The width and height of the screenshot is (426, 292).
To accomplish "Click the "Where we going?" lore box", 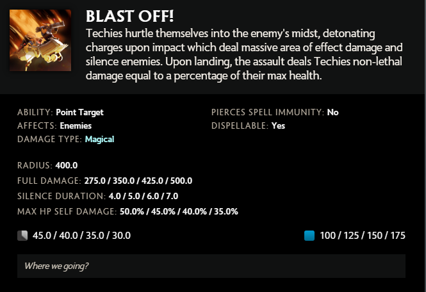I will click(211, 266).
